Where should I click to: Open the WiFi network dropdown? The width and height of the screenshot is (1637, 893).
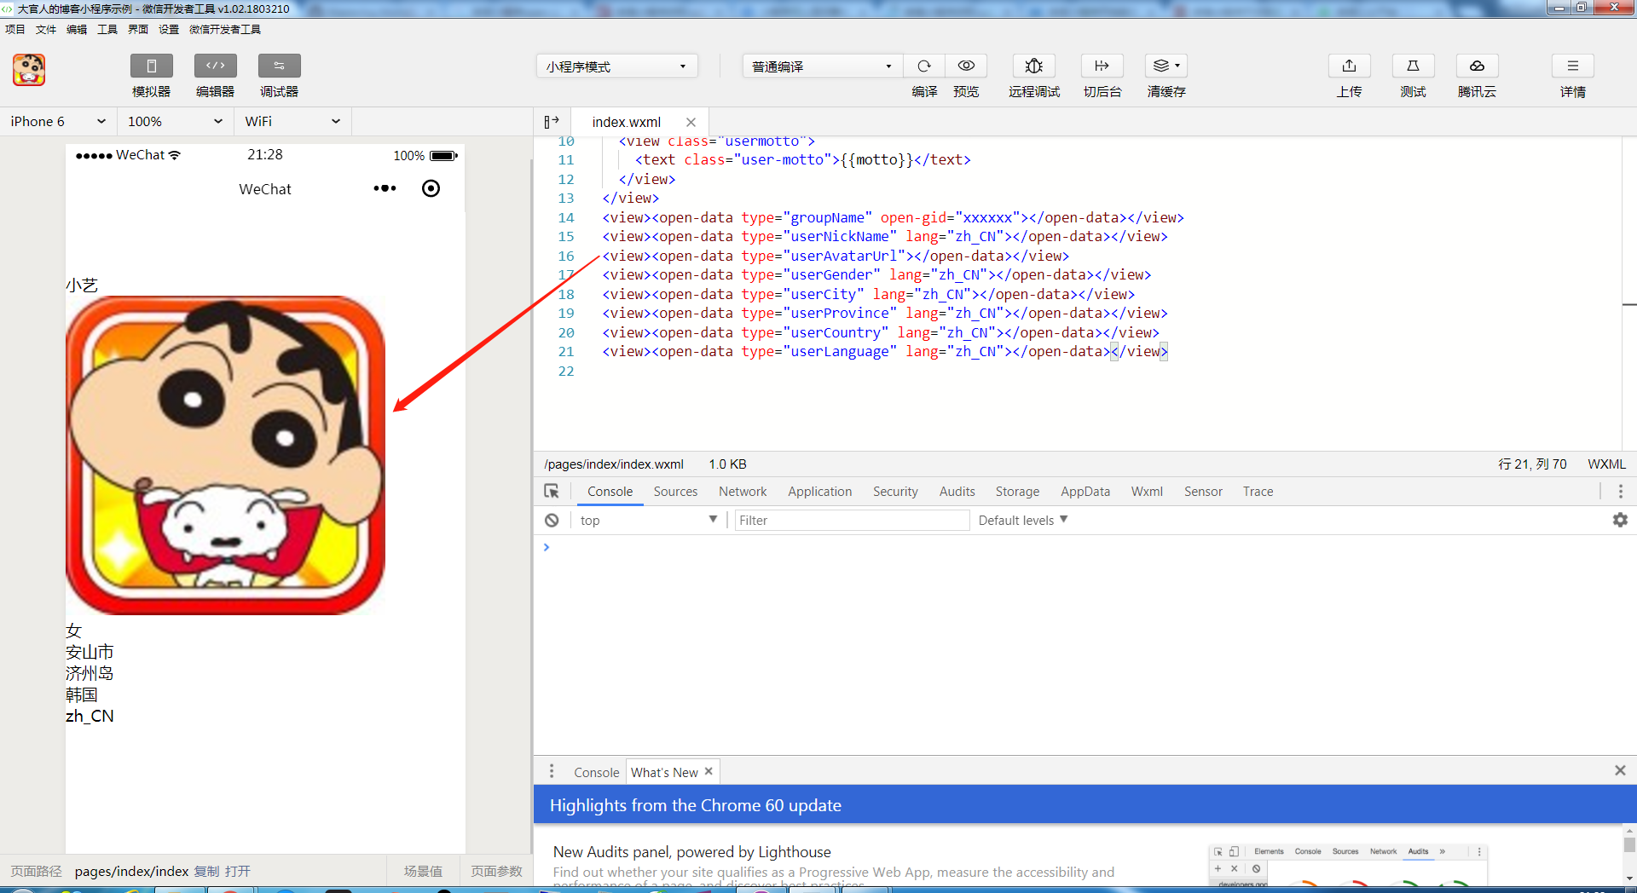[x=292, y=122]
